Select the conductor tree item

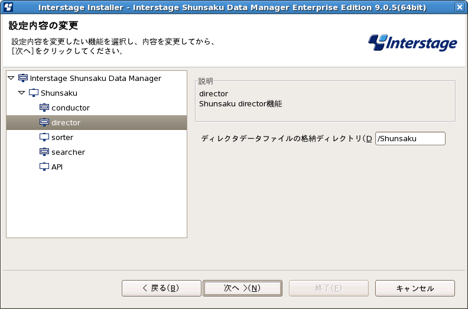pyautogui.click(x=70, y=108)
